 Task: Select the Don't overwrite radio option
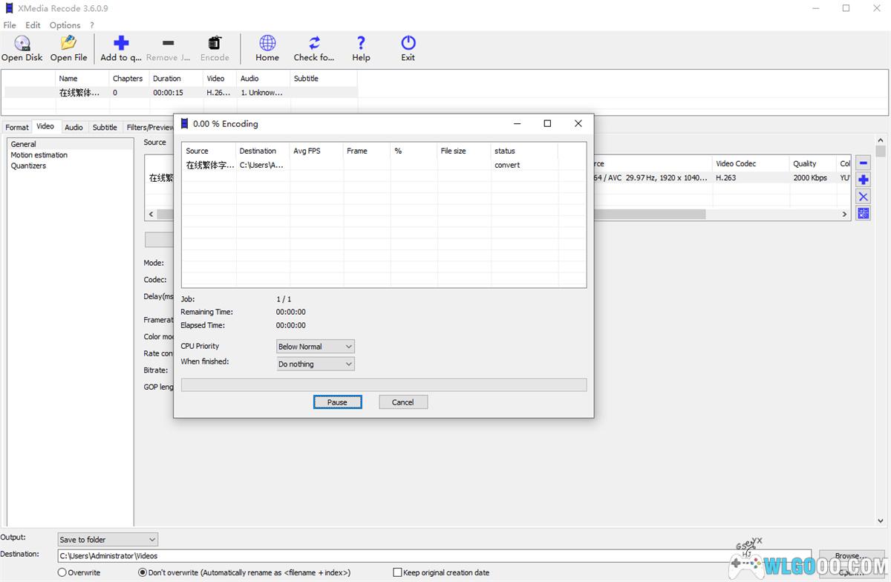click(143, 572)
